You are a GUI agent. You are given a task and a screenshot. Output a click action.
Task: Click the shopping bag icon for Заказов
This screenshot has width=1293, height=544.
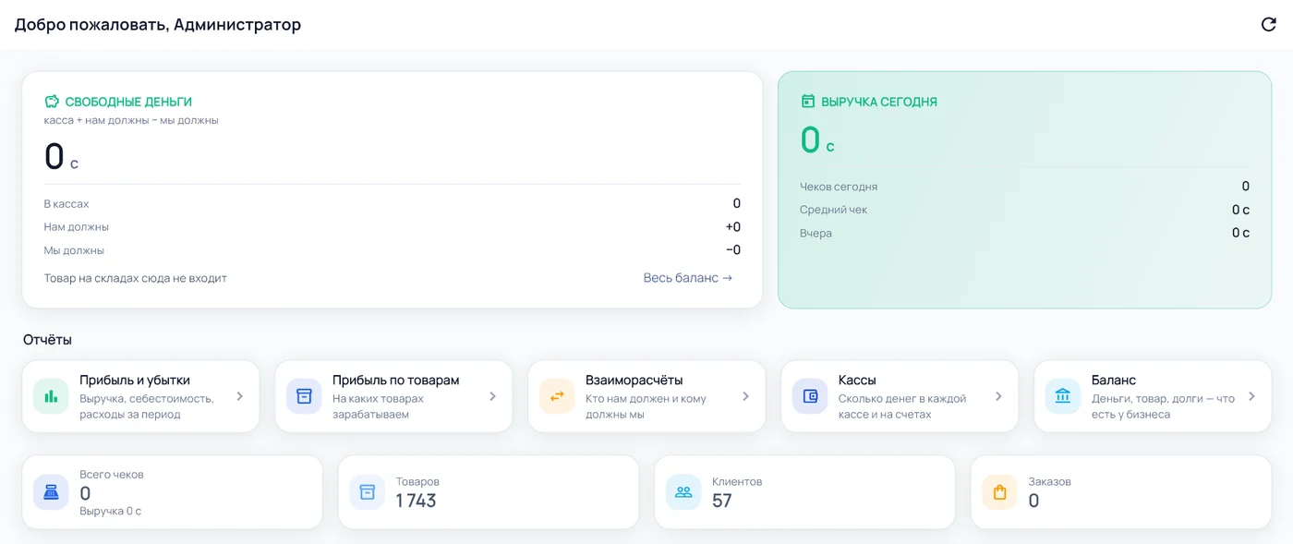999,492
